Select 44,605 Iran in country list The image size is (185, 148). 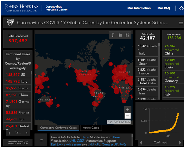click(x=17, y=119)
